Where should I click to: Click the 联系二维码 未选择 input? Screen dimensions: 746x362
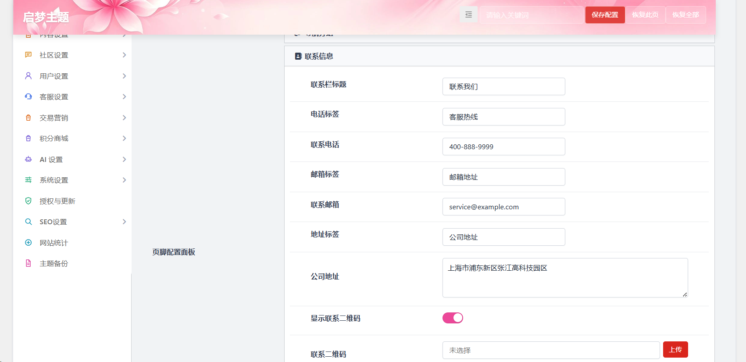click(551, 350)
